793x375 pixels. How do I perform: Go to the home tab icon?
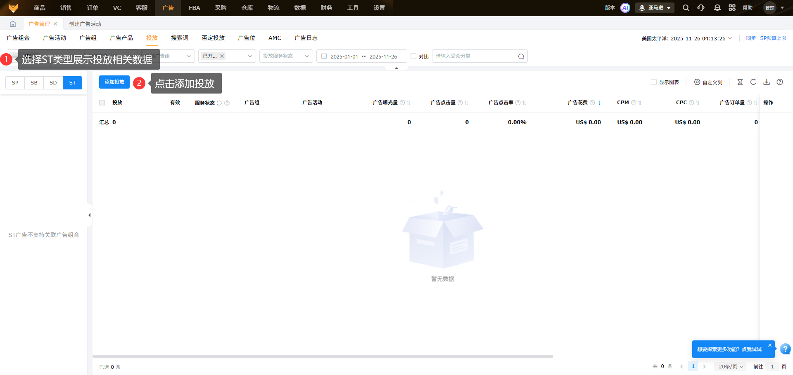(13, 24)
